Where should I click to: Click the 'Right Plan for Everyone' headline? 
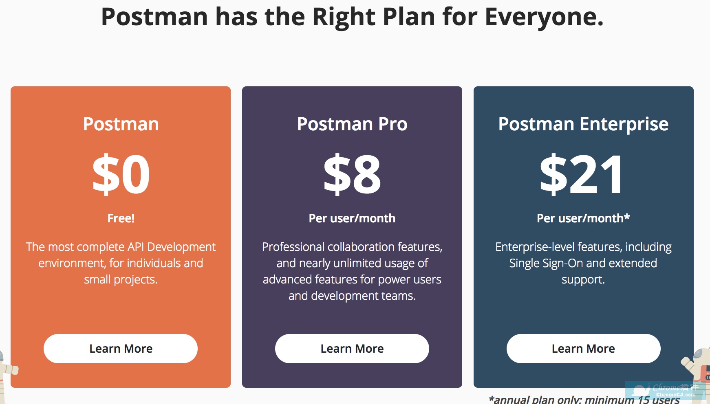[458, 17]
